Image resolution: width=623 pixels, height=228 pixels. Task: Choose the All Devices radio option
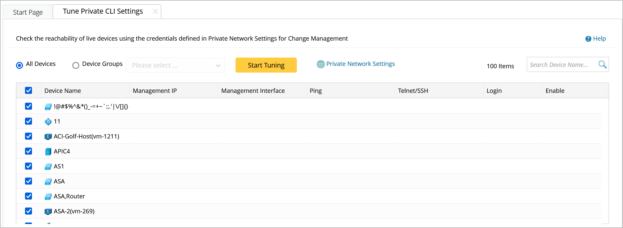point(20,65)
